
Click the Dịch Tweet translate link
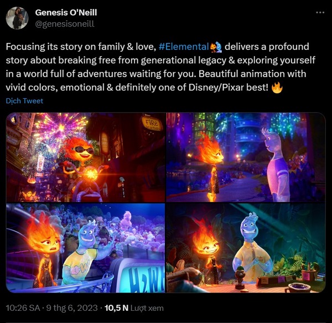click(24, 100)
